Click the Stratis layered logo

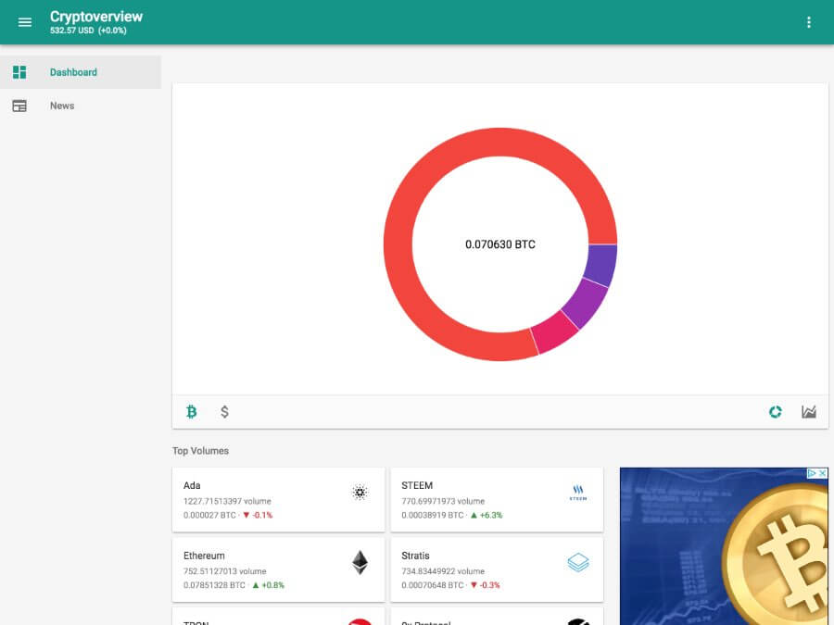click(x=578, y=563)
